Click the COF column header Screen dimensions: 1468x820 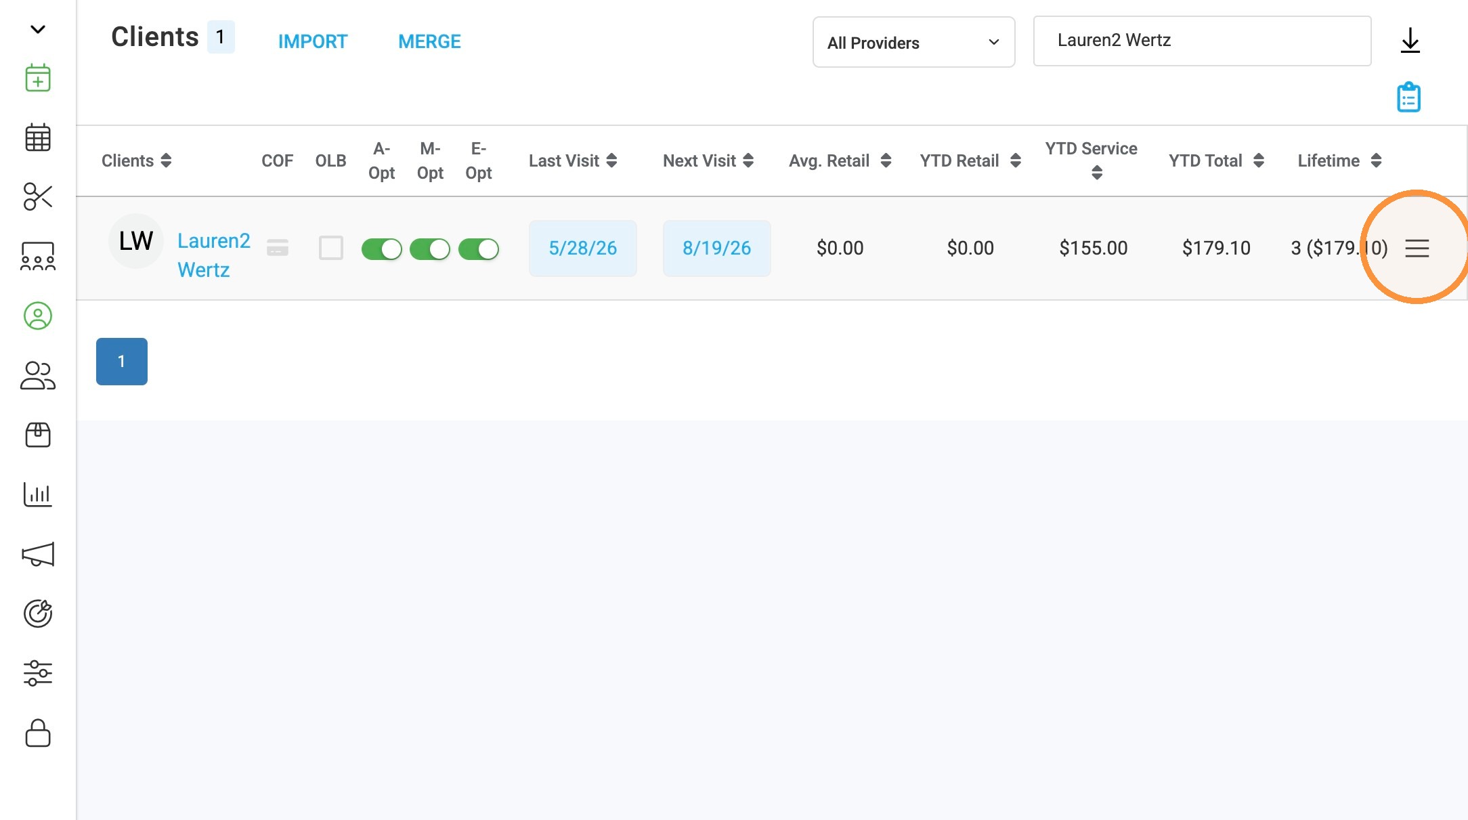(x=278, y=160)
